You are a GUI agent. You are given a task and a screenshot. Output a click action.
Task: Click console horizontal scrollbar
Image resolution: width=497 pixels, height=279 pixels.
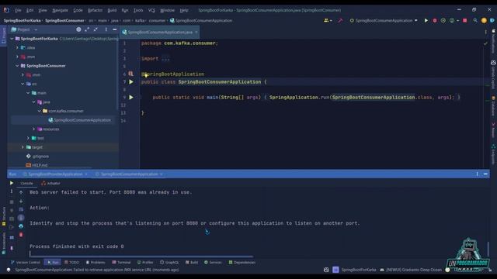(x=141, y=257)
